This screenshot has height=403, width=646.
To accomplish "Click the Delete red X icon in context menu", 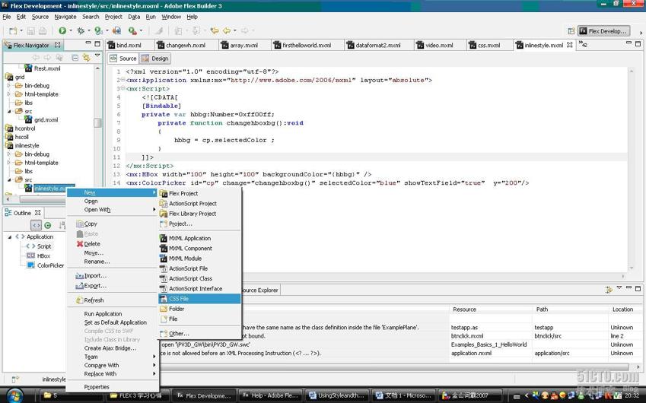I will tap(80, 244).
